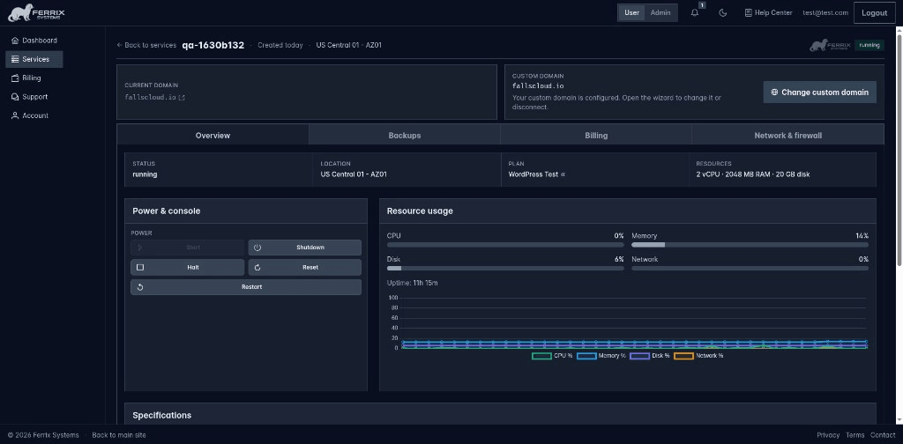Toggle Memory % series in chart legend
This screenshot has height=444, width=903.
601,356
